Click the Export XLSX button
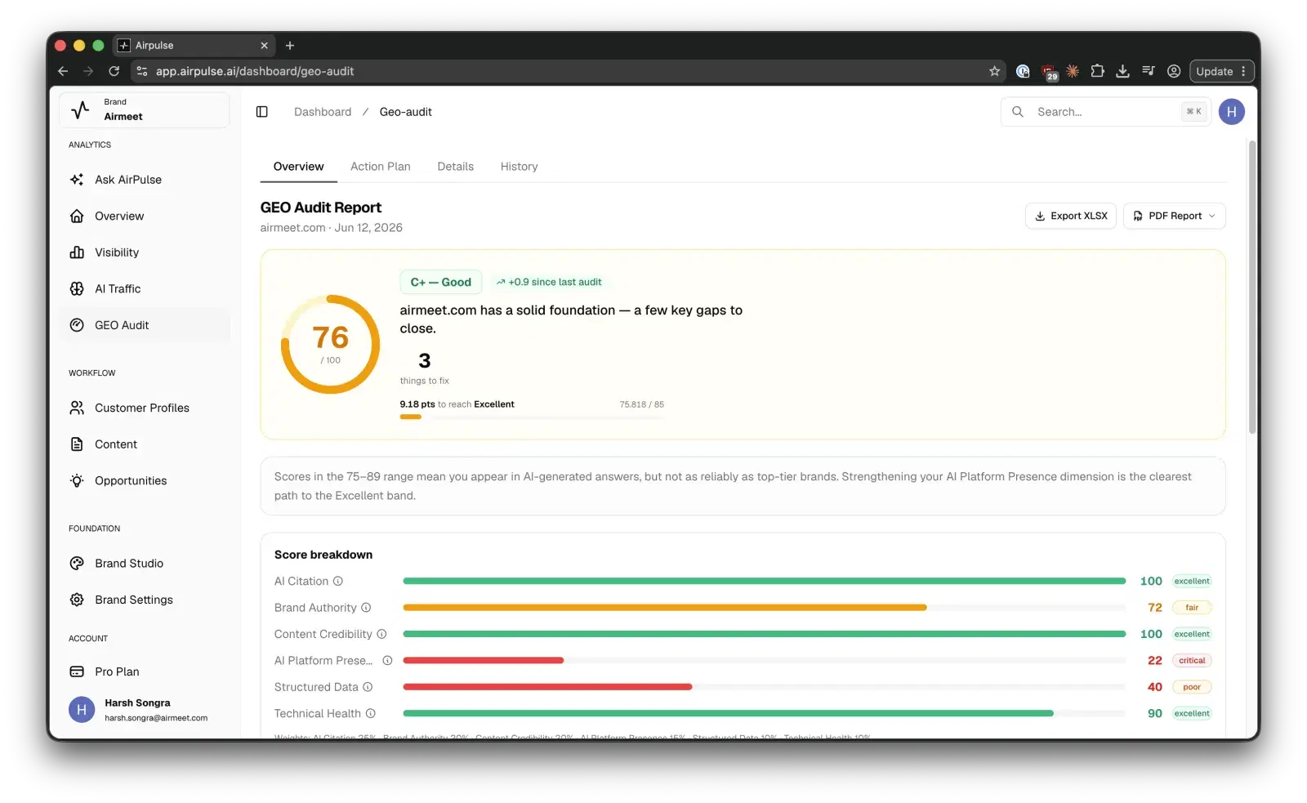The height and width of the screenshot is (803, 1307). tap(1071, 216)
